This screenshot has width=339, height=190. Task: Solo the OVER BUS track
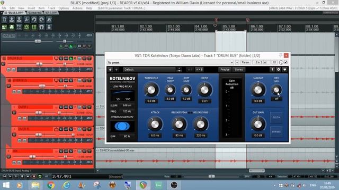[x=90, y=80]
